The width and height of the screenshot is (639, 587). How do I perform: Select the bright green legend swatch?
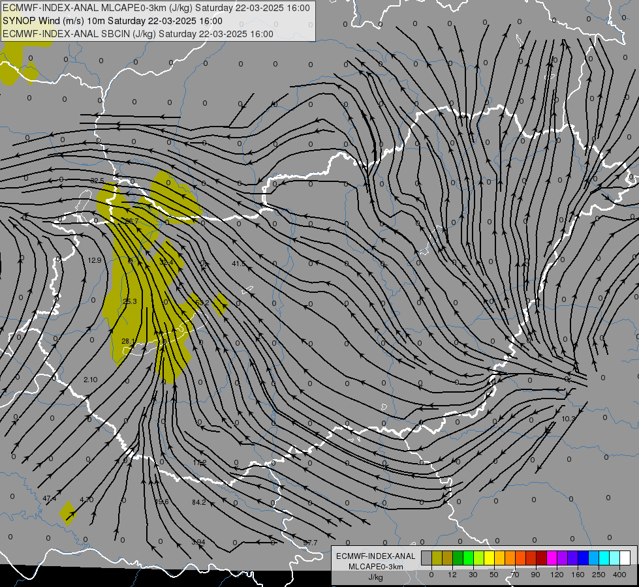point(468,558)
